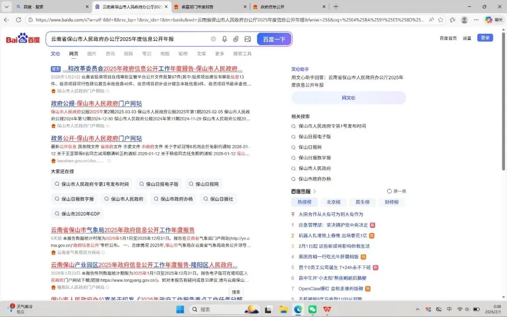The image size is (507, 317).
Task: Select the 资讯 search category
Action: [x=110, y=54]
